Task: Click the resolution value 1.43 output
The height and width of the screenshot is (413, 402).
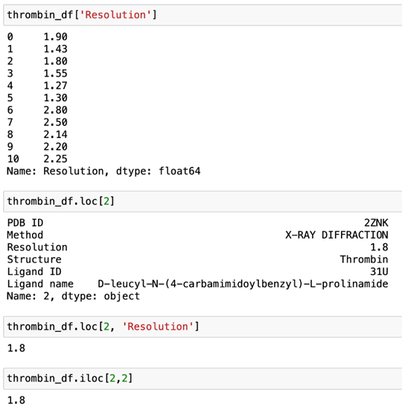Action: pos(56,49)
